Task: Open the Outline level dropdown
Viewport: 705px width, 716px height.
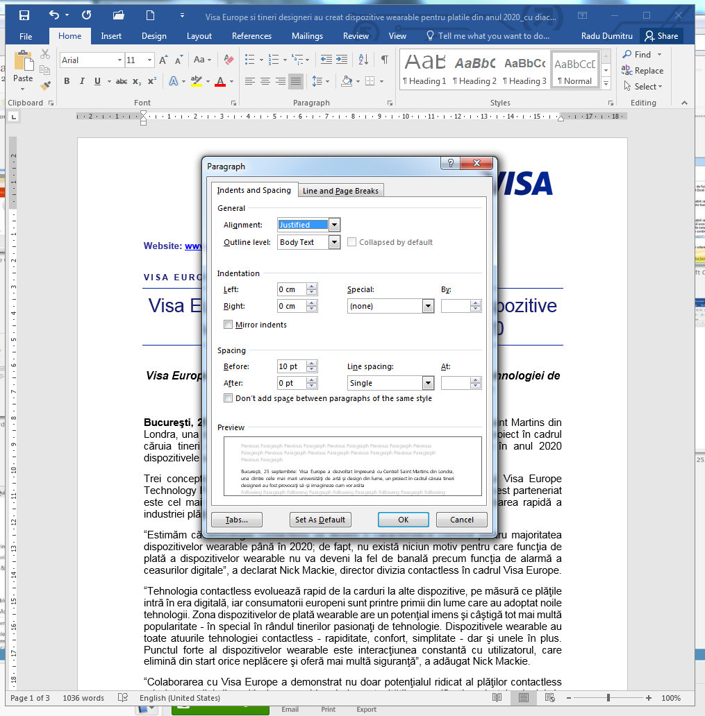Action: (x=335, y=242)
